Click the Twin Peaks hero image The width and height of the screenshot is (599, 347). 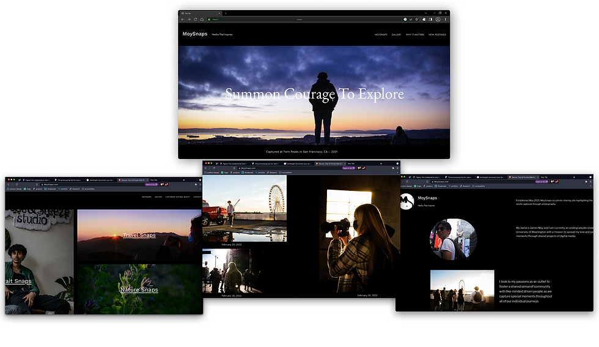point(314,95)
